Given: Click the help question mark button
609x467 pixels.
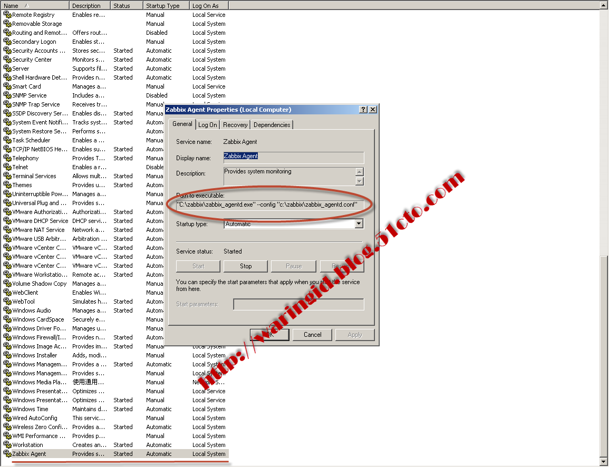Looking at the screenshot, I should click(363, 110).
